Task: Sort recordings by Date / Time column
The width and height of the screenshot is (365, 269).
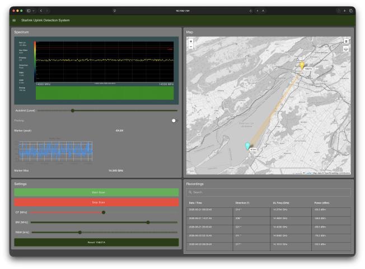Action: [x=195, y=203]
